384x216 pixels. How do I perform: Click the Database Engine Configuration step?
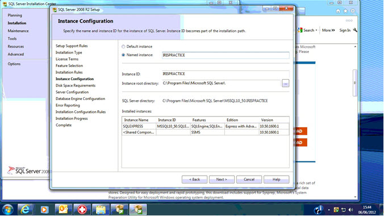coord(80,99)
